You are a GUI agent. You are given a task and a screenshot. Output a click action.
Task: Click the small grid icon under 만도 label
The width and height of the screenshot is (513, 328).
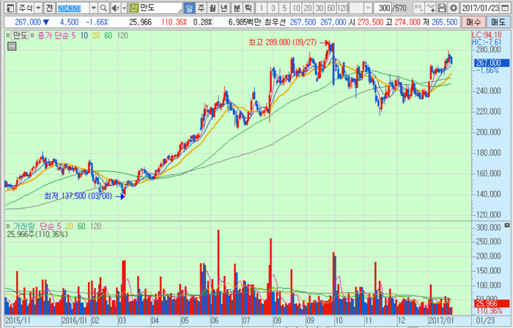[11, 47]
